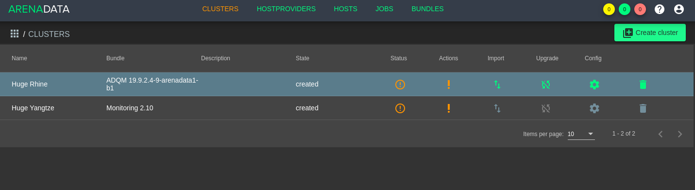Delete the Huge Rhine cluster
The height and width of the screenshot is (190, 695).
click(643, 85)
